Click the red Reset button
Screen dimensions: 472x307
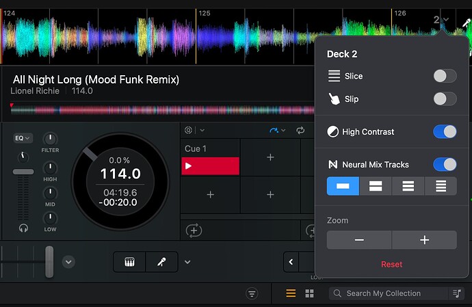tap(391, 264)
